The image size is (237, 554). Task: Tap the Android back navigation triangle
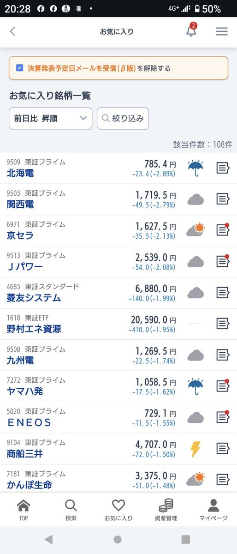[48, 539]
